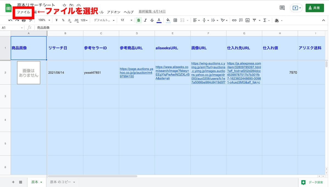
Task: Select the 参考セラーID header cell
Action: coord(101,48)
